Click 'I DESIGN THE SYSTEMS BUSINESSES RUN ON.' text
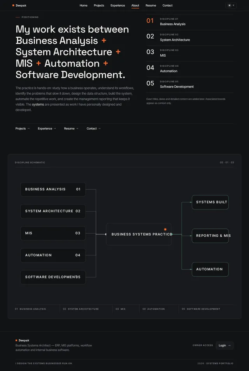This screenshot has width=249, height=371. 44,364
